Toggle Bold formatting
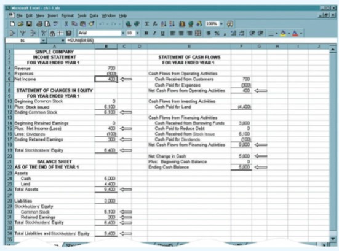This screenshot has width=339, height=251. pos(146,33)
